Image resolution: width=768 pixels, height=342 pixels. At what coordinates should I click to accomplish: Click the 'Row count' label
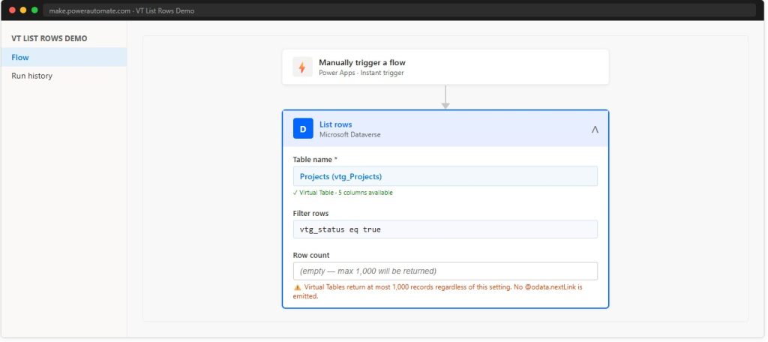click(311, 255)
